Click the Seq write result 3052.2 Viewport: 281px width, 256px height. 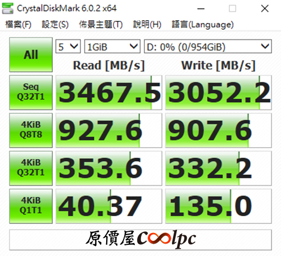click(x=219, y=93)
